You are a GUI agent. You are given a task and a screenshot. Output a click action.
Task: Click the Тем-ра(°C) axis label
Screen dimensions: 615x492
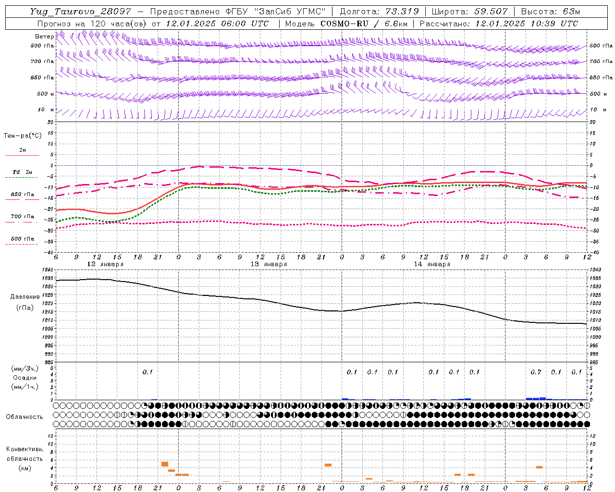point(23,136)
